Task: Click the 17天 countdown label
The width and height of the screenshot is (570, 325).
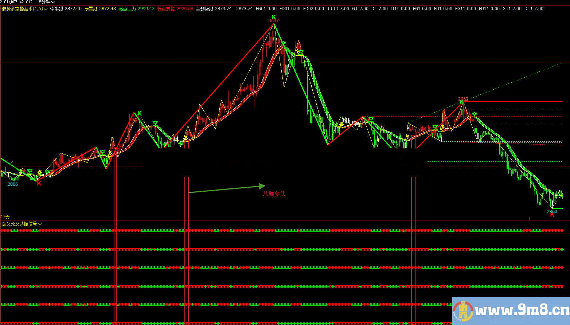Action: coord(5,216)
